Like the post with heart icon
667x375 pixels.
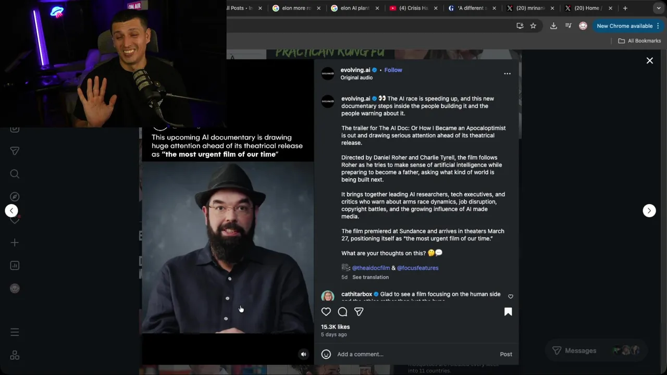326,311
